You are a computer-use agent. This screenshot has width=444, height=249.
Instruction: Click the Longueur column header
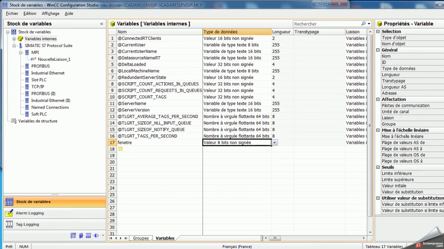(x=282, y=32)
